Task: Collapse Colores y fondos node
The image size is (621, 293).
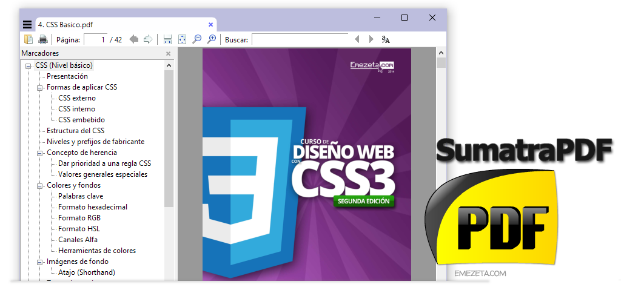Action: (x=39, y=186)
